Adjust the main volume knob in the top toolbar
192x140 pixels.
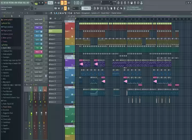[x=32, y=3]
